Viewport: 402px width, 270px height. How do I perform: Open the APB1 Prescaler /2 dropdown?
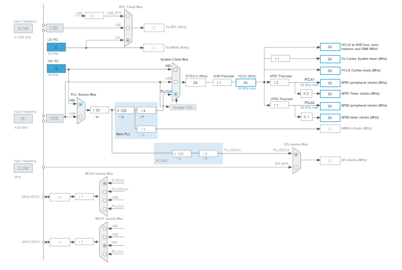click(279, 83)
